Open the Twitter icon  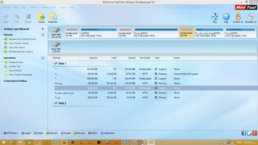(249, 133)
